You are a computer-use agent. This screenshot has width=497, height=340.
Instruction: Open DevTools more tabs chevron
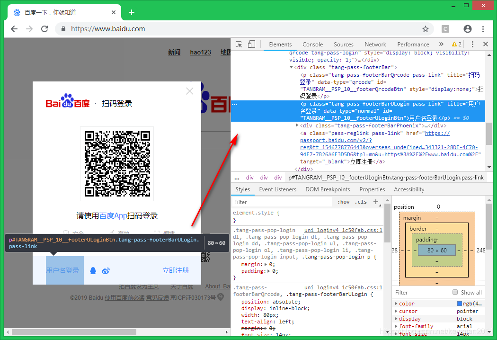click(x=441, y=44)
